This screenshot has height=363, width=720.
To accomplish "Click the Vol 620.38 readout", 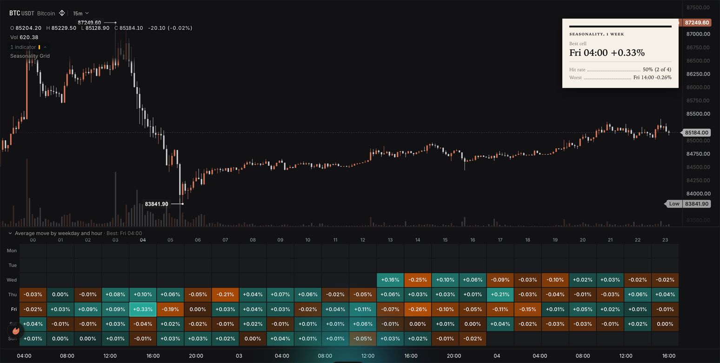I will (x=24, y=37).
